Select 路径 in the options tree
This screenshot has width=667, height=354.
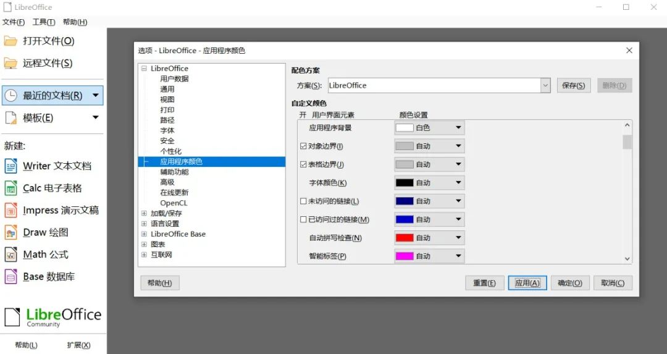click(x=167, y=120)
